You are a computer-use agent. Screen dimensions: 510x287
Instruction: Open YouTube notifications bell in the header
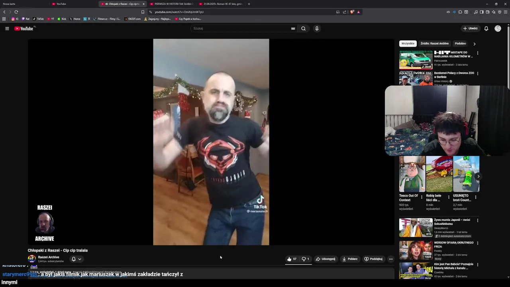(486, 28)
